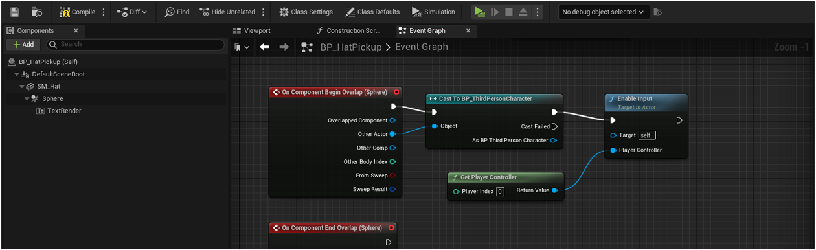Click the blueprint graph icon in breadcrumb

(308, 47)
